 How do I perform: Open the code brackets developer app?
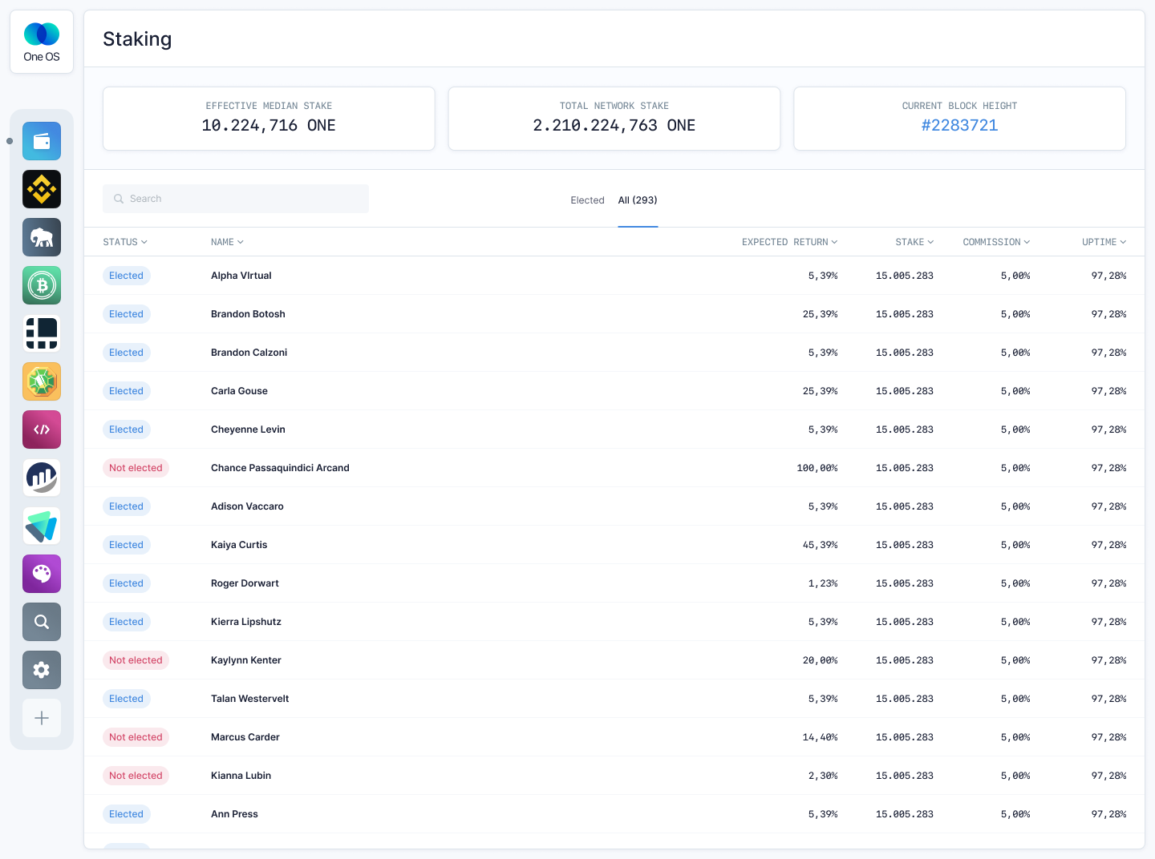pos(42,429)
